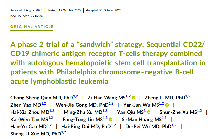
Task: Open Fang-Tong Liu's ORCID icon
Action: (111, 119)
